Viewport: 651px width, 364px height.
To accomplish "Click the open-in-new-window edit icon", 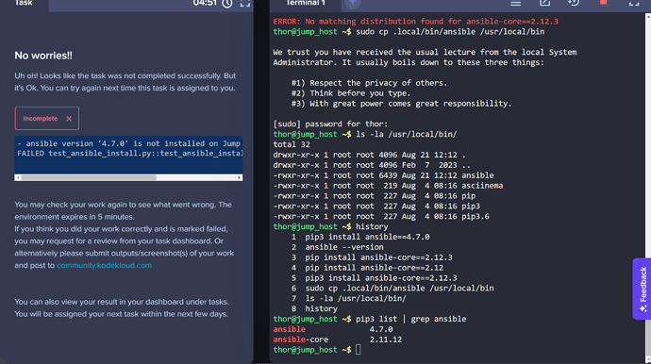I will tap(544, 3).
